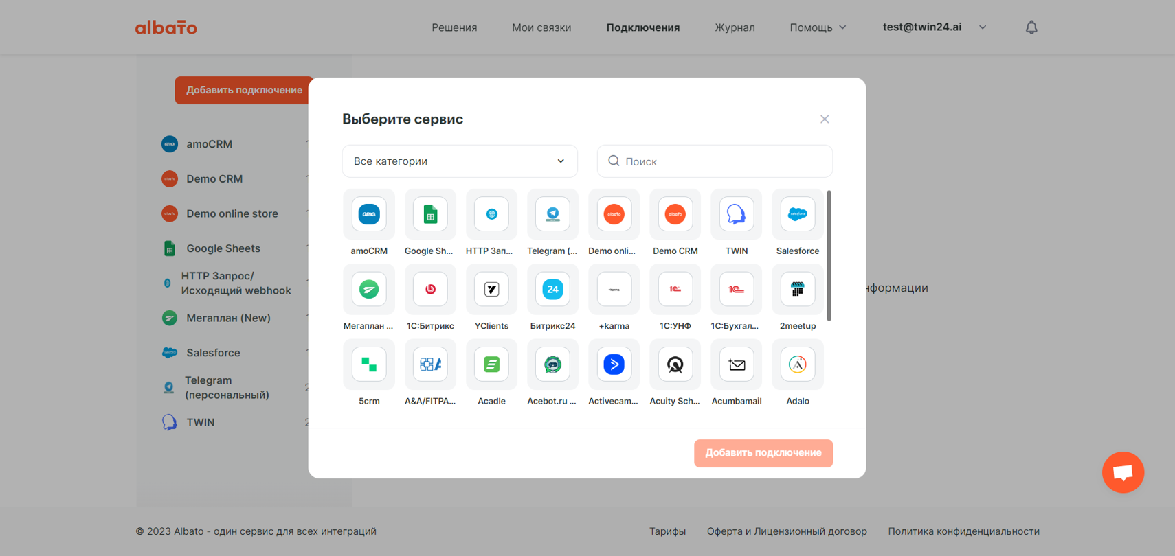Select the Demo CRM service tile

(675, 214)
